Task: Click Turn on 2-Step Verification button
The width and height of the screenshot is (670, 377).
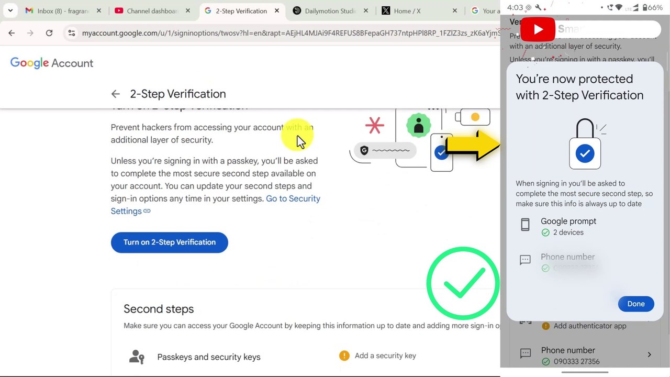Action: pos(170,242)
